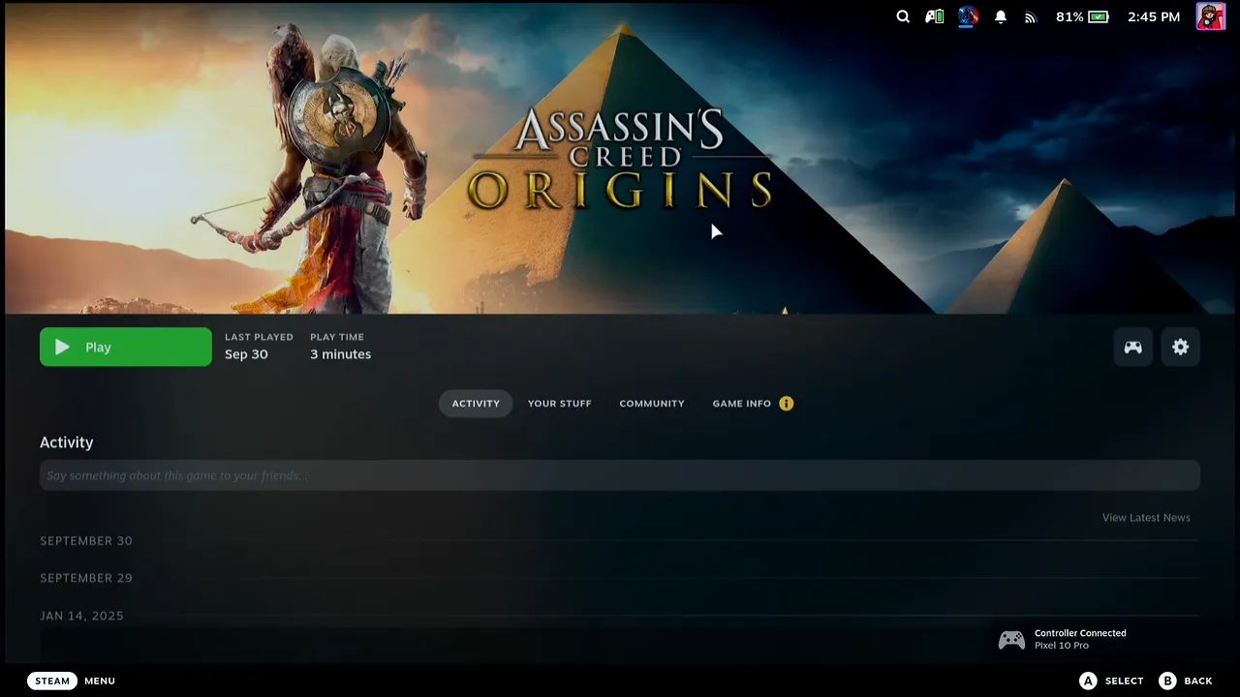This screenshot has width=1240, height=697.
Task: Focus the 'Say something about this game' field
Action: [x=620, y=475]
